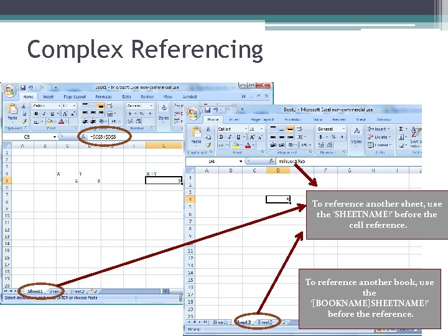Image resolution: width=448 pixels, height=336 pixels.
Task: Click Save in the back window's quick access toolbar
Action: [x=23, y=88]
